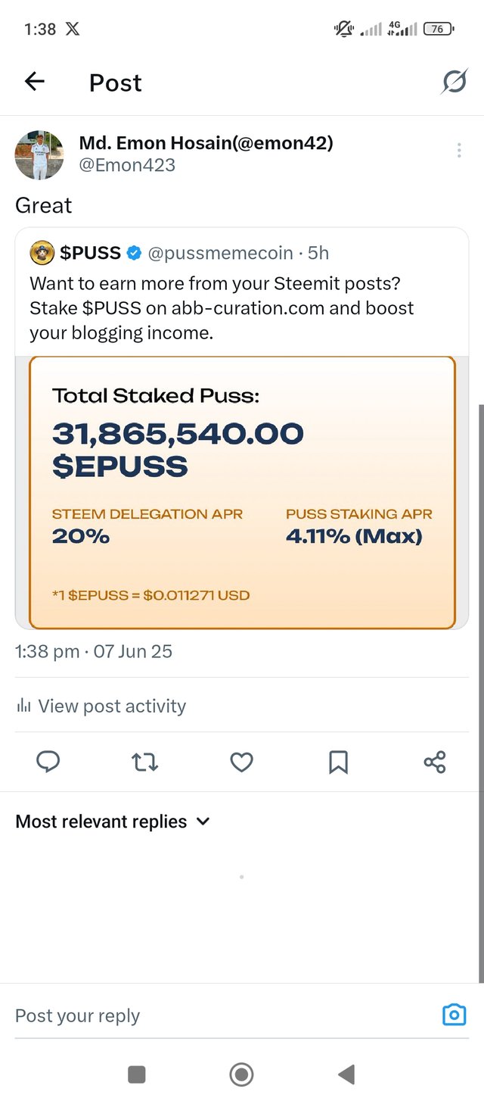Like the post with heart icon

click(x=241, y=762)
